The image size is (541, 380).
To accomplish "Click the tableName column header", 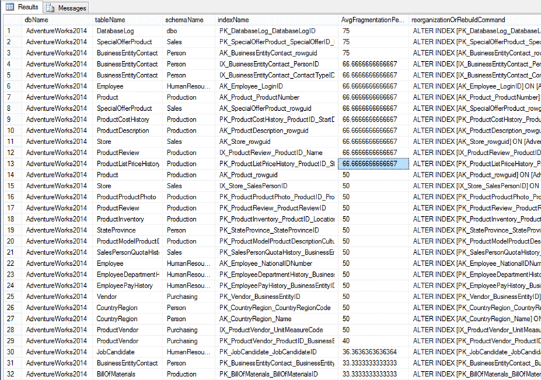I will pos(128,20).
